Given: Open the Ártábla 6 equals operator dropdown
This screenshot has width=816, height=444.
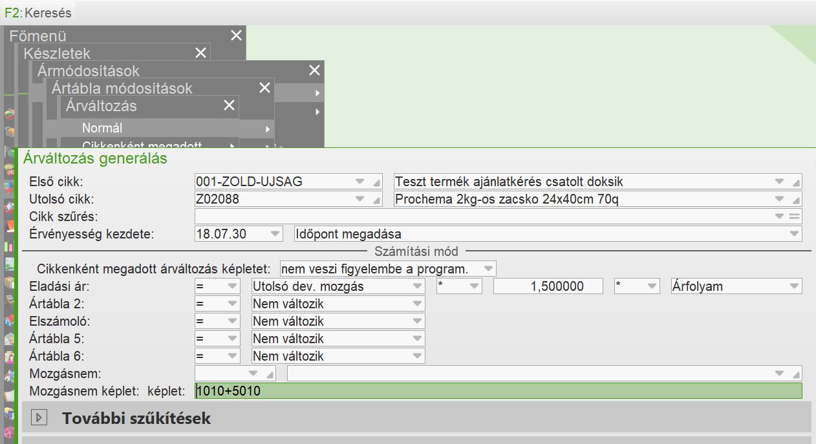Looking at the screenshot, I should pos(233,356).
